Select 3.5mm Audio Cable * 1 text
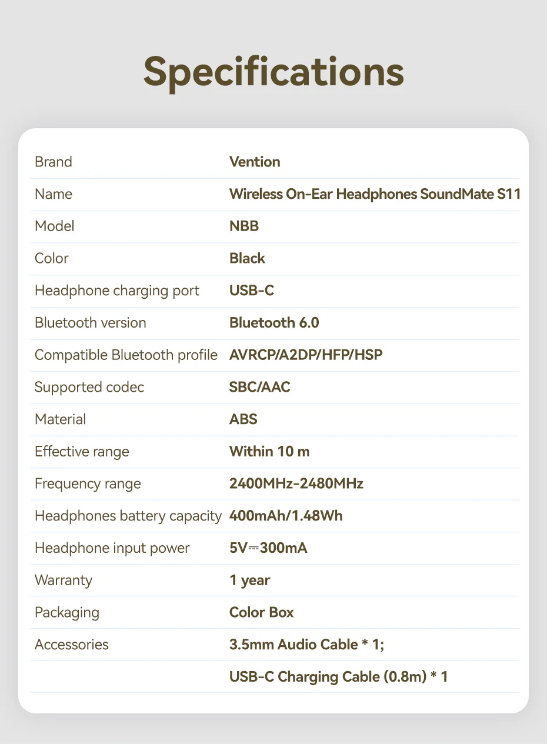 [306, 645]
